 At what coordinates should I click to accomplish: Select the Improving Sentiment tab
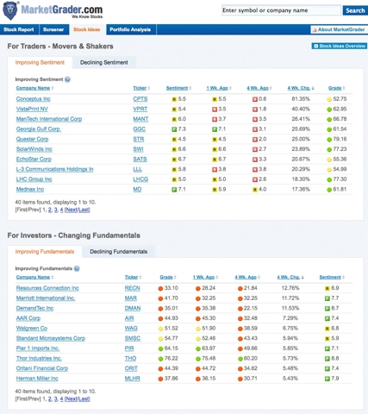coord(40,63)
